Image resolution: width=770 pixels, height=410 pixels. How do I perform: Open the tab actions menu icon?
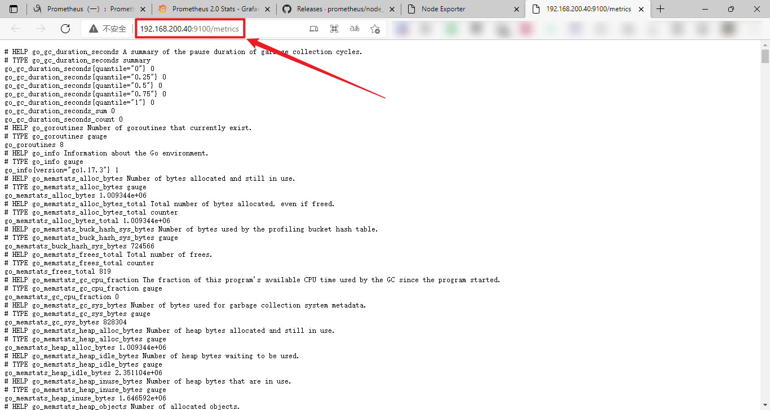click(x=14, y=9)
